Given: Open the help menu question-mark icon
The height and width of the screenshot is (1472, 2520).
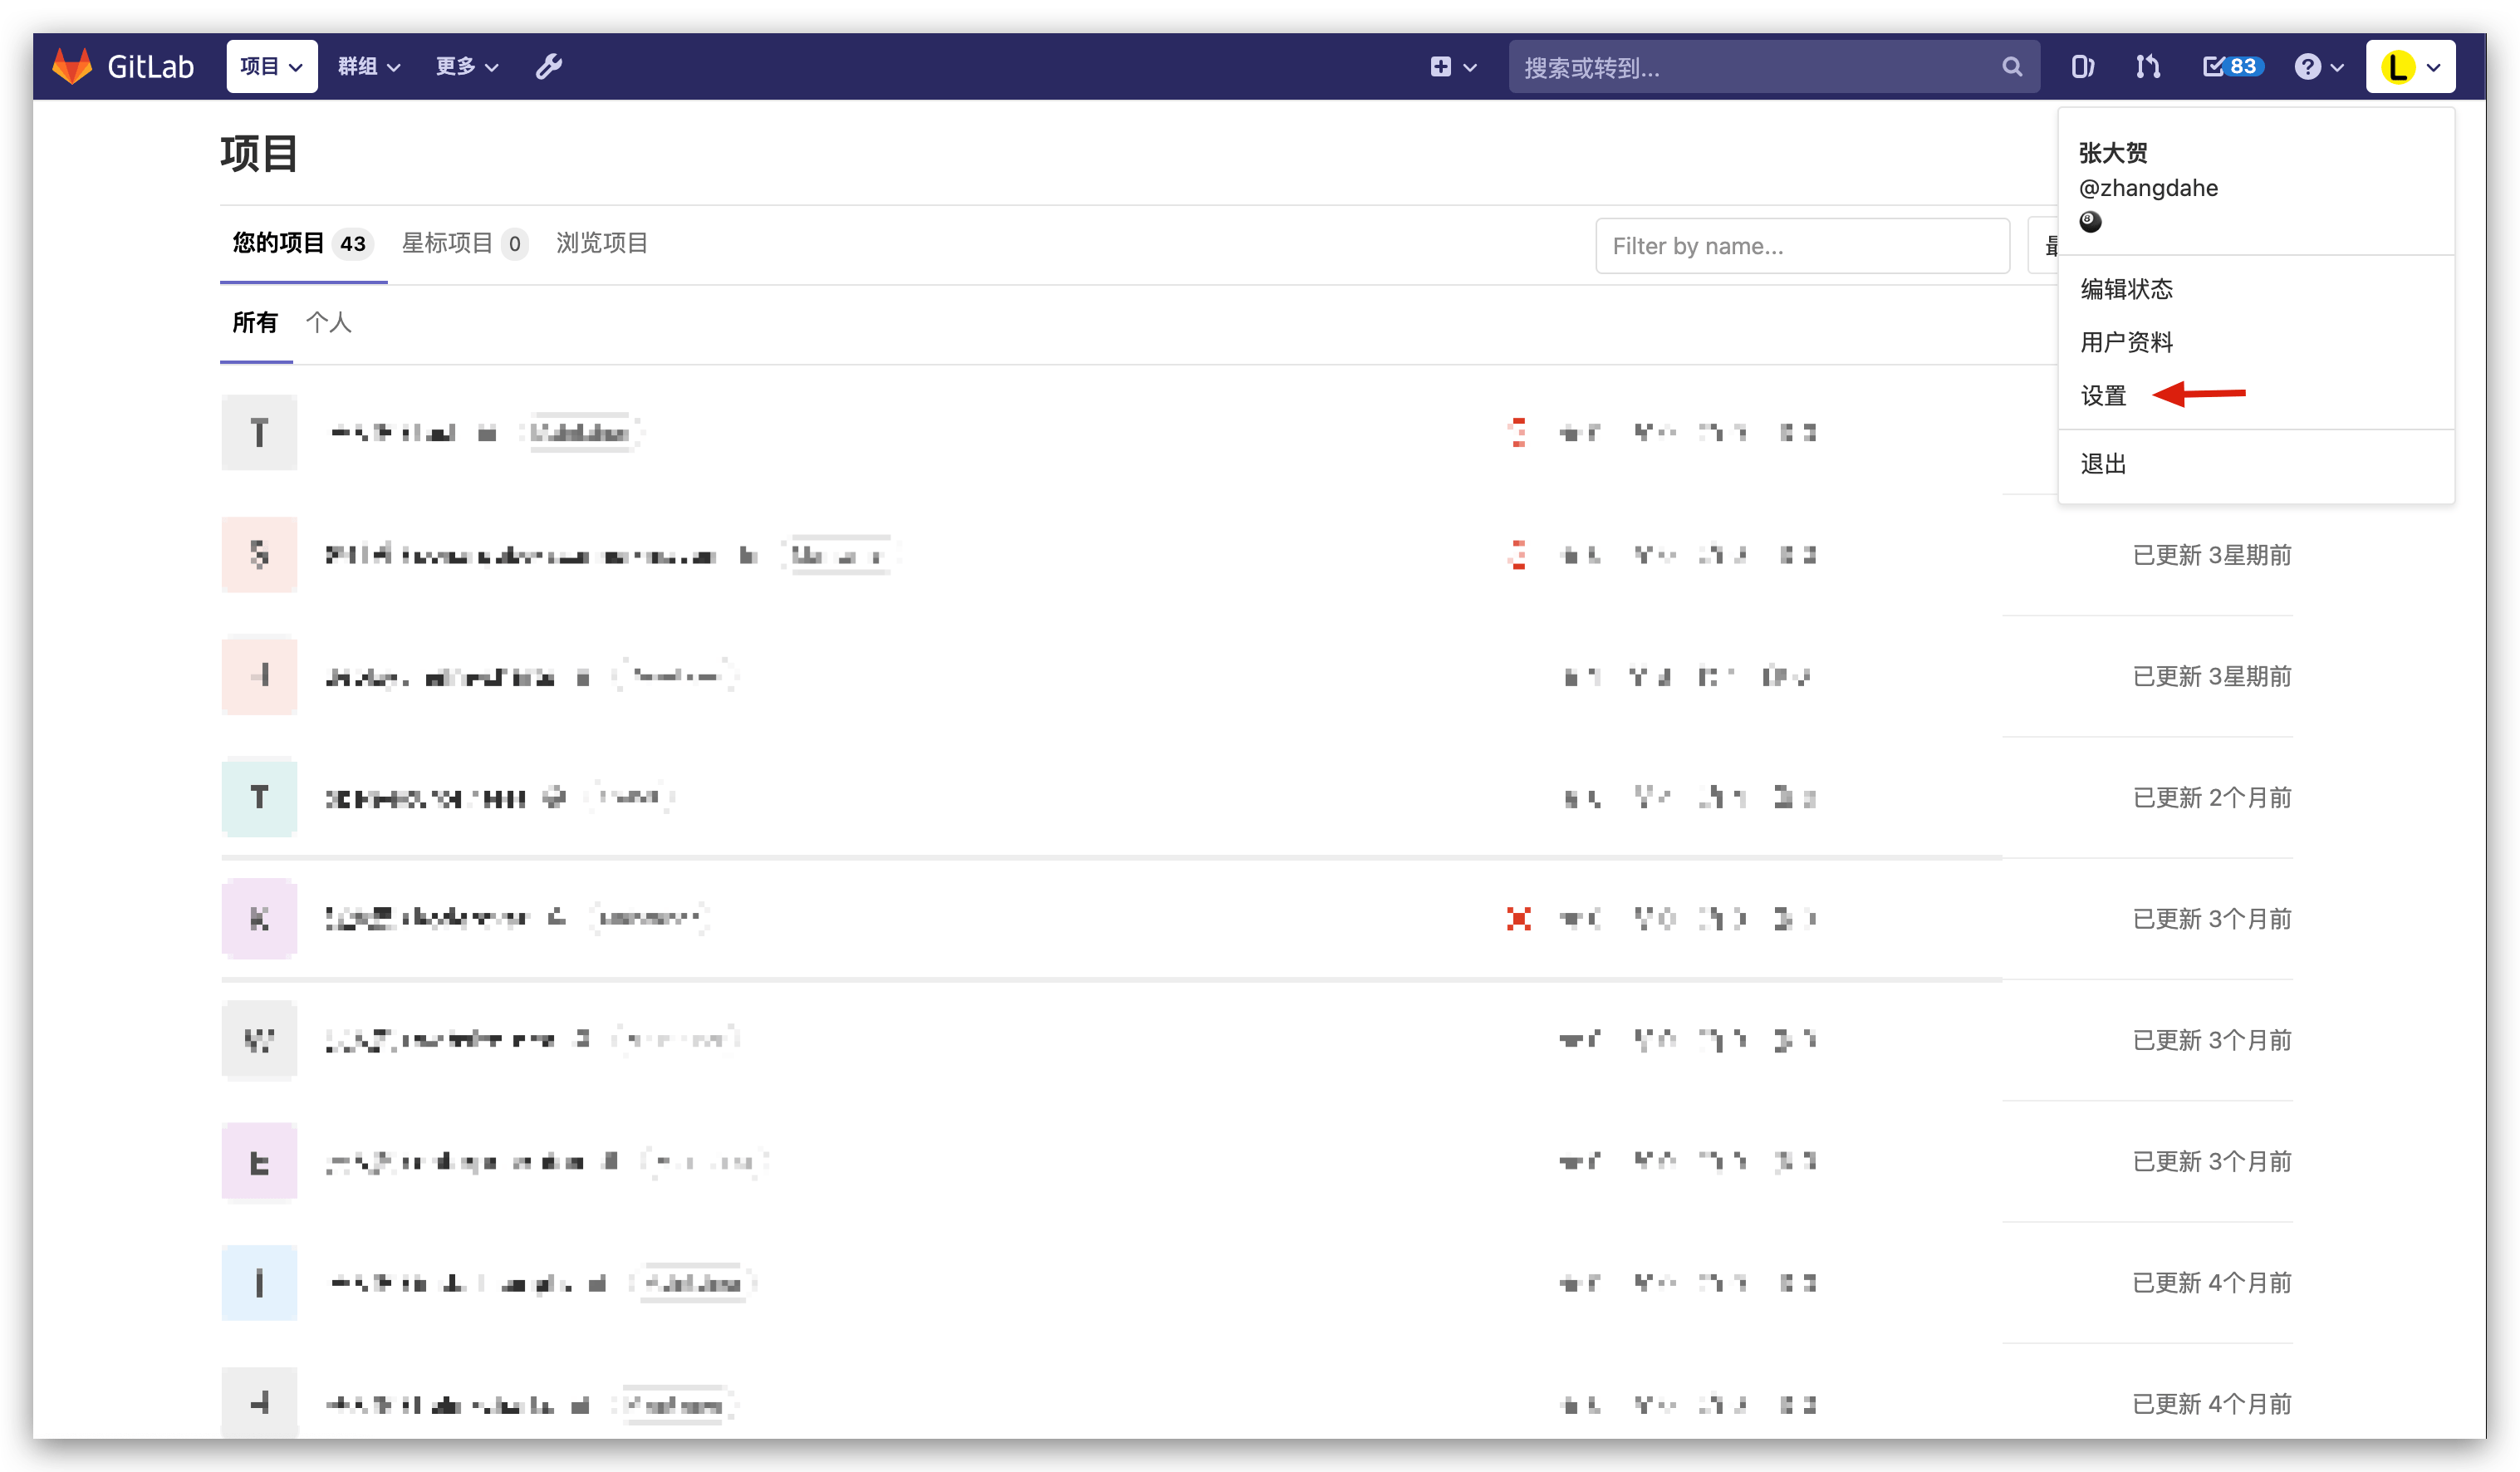Looking at the screenshot, I should coord(2308,66).
